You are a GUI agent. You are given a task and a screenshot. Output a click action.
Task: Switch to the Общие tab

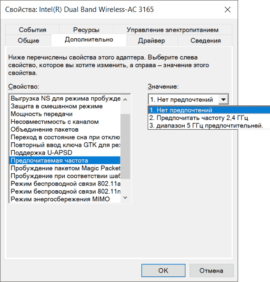(x=29, y=41)
